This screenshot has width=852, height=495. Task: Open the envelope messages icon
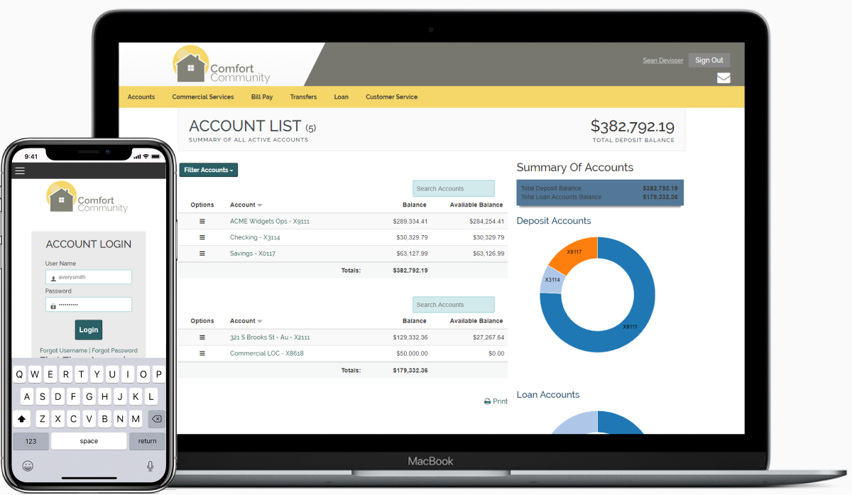[x=723, y=78]
